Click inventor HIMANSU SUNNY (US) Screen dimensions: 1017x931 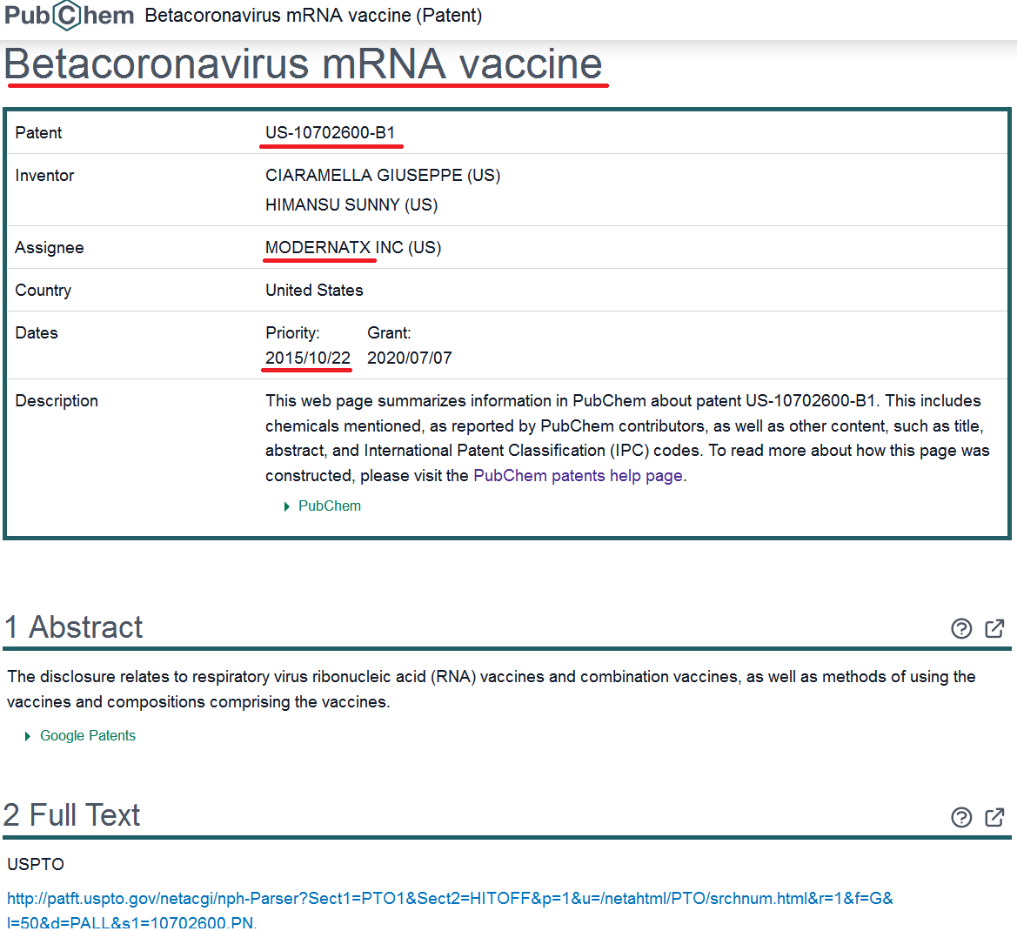click(351, 205)
